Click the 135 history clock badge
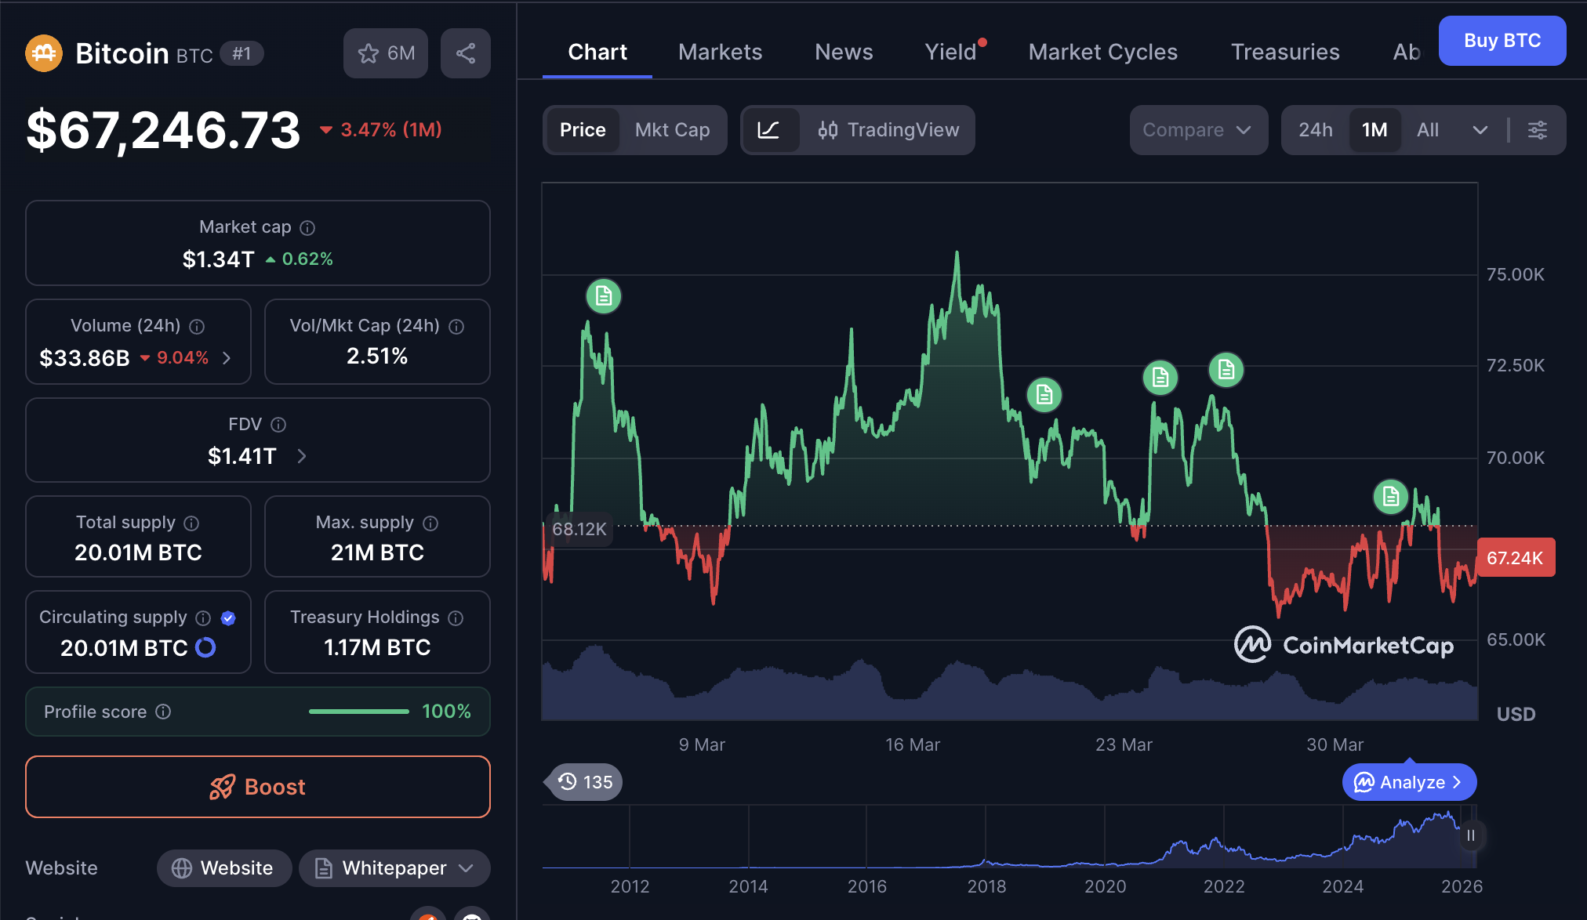The width and height of the screenshot is (1587, 920). 585,782
